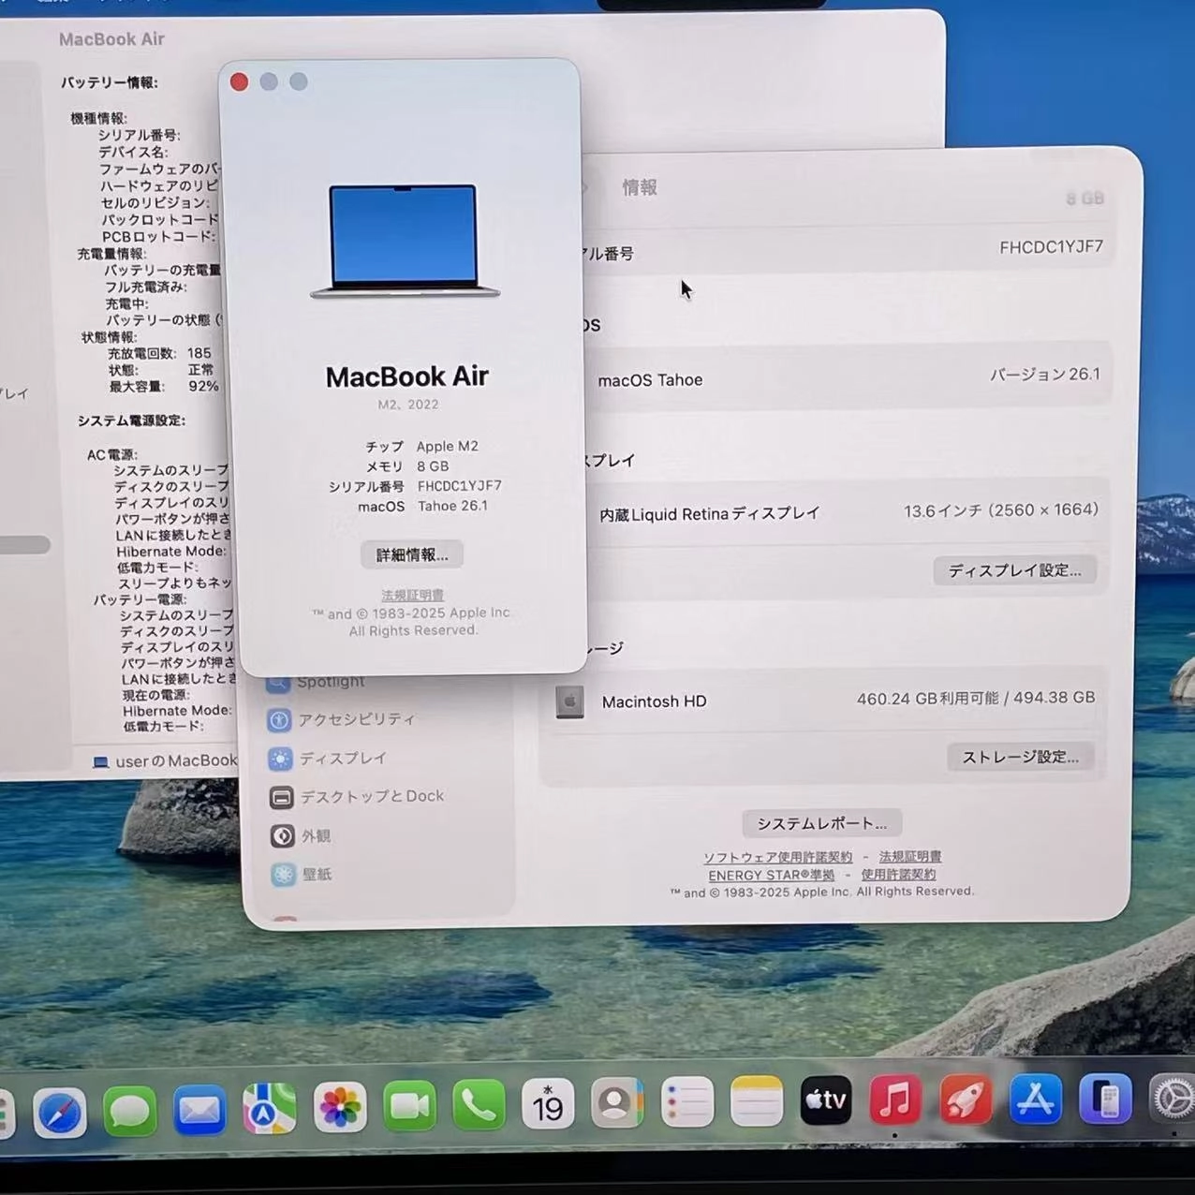
Task: Click バッテリー電源: row
Action: click(140, 599)
